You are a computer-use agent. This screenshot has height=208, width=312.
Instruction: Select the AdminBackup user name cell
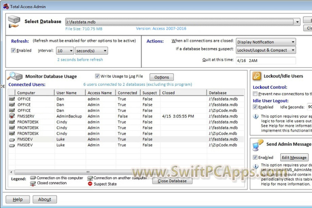click(x=69, y=116)
